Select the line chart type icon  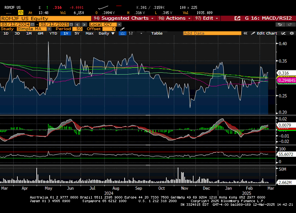pos(122,33)
